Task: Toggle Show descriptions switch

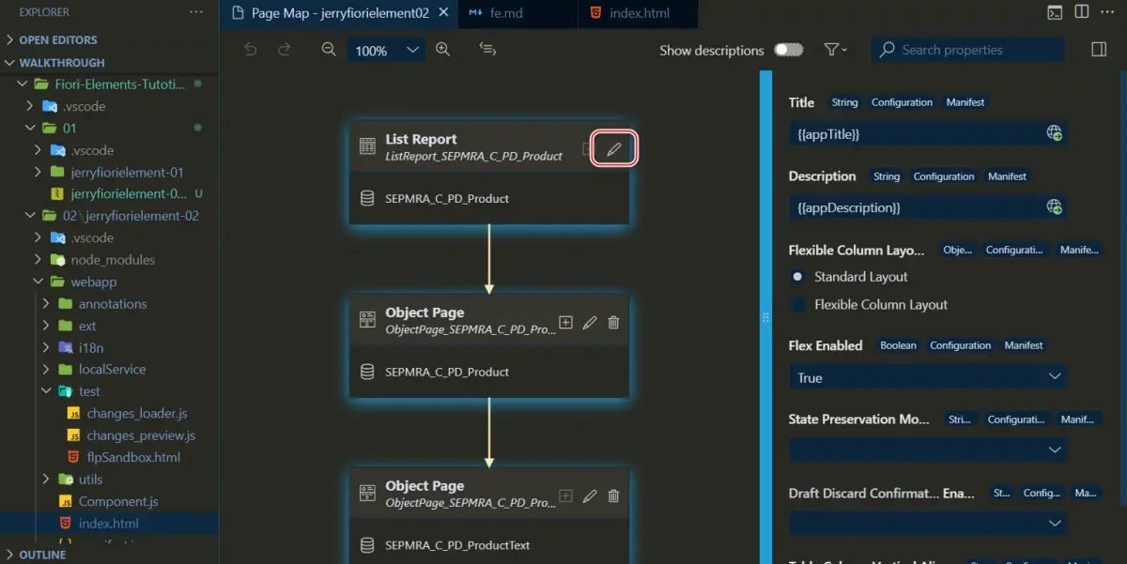Action: pyautogui.click(x=788, y=50)
